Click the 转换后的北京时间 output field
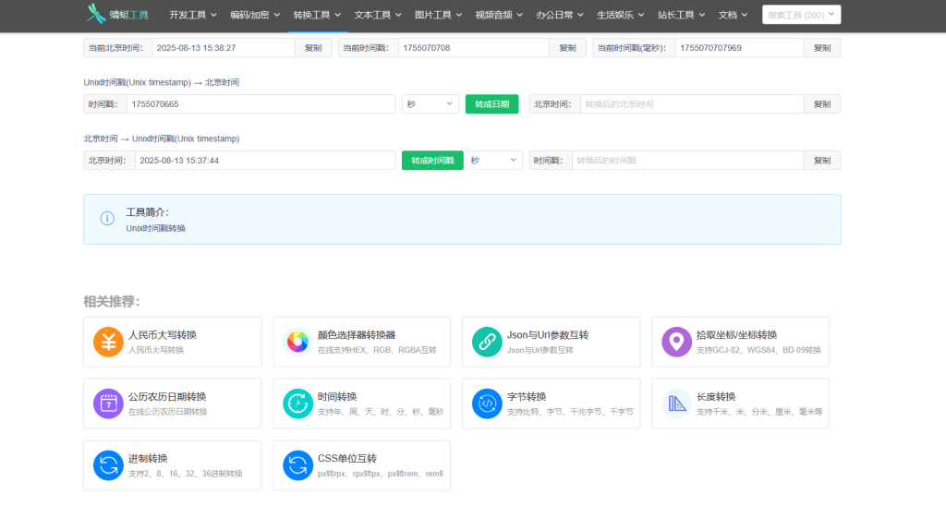 point(692,103)
